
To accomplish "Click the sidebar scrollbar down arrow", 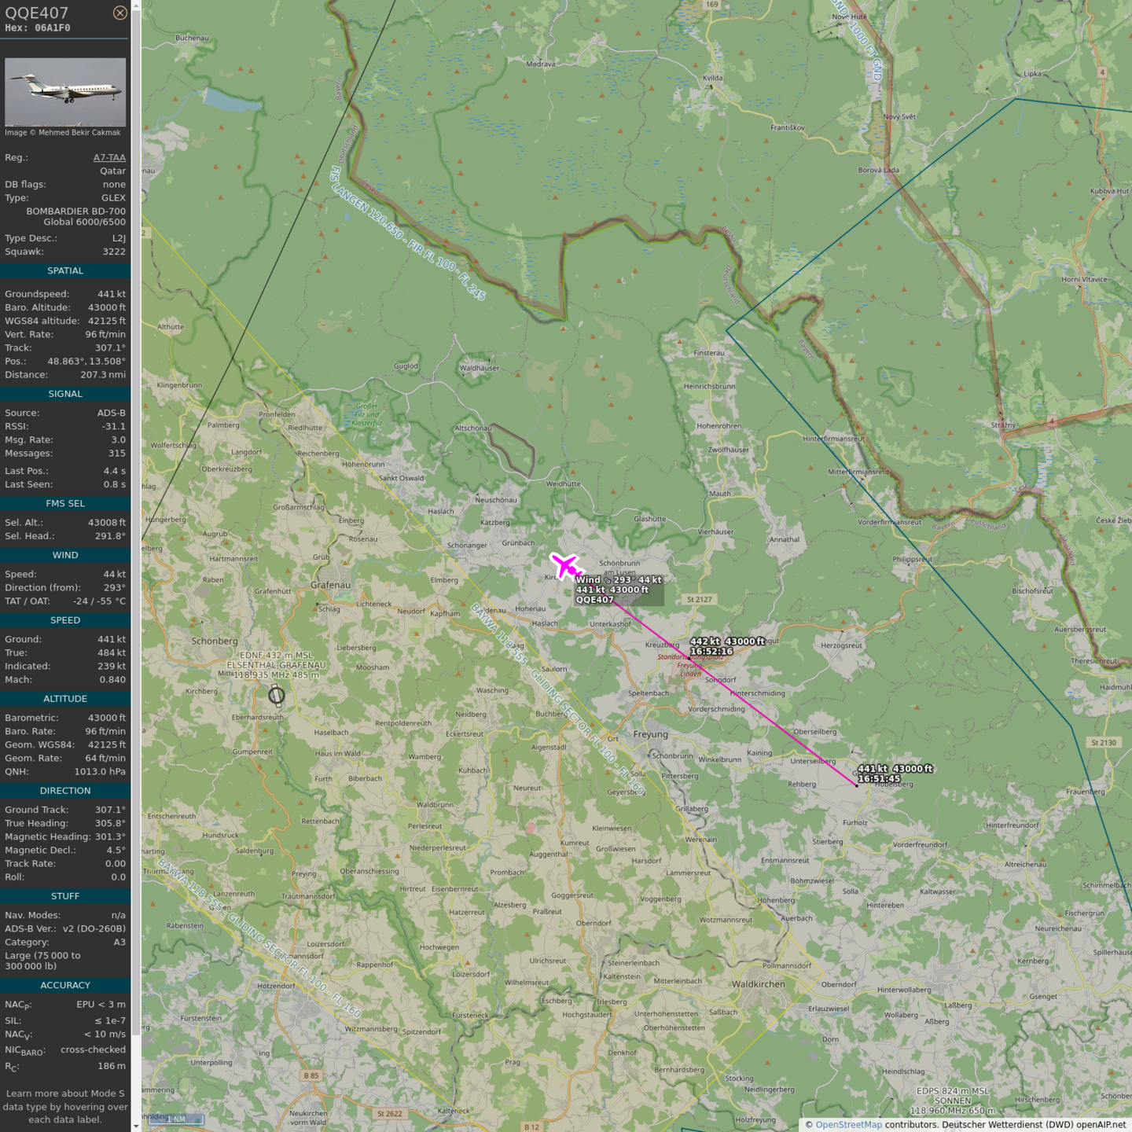I will click(x=136, y=1126).
